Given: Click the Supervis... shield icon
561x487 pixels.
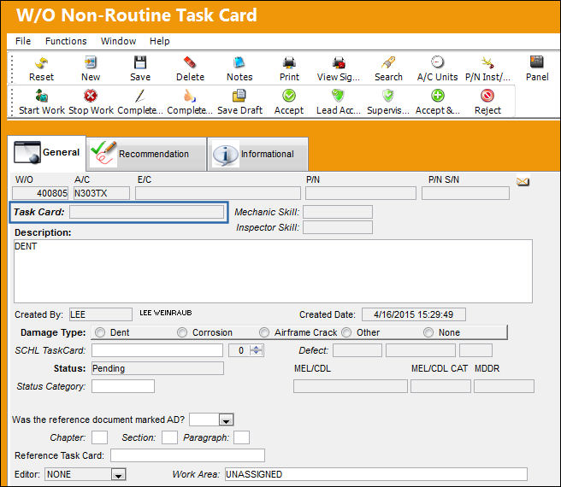Looking at the screenshot, I should pyautogui.click(x=388, y=96).
